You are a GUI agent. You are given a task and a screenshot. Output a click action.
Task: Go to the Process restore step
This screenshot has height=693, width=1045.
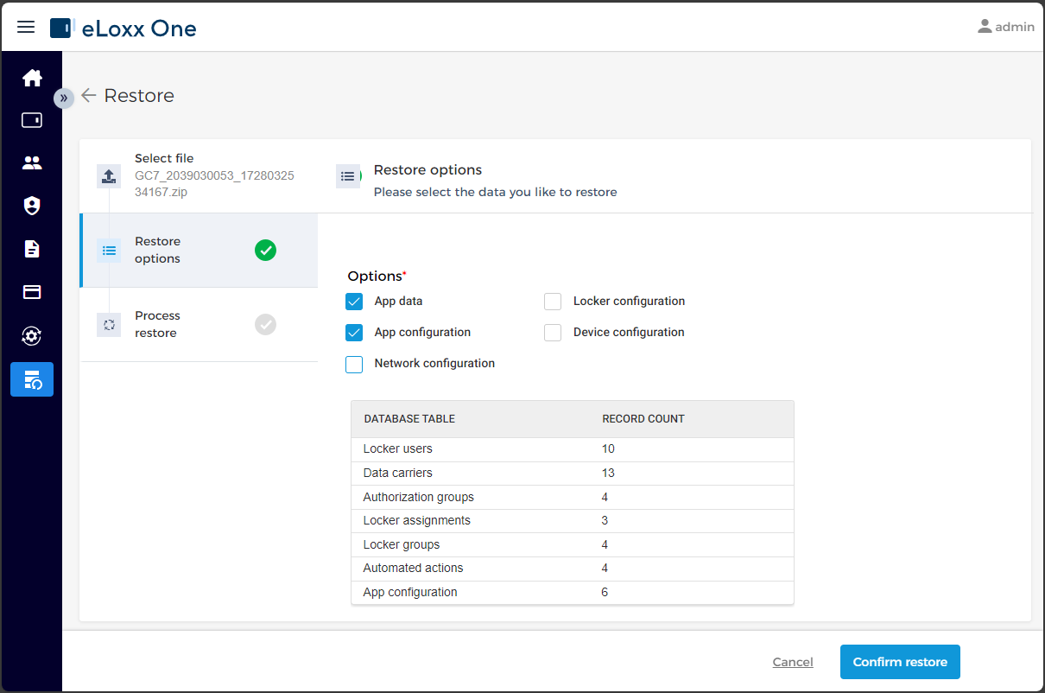coord(199,325)
